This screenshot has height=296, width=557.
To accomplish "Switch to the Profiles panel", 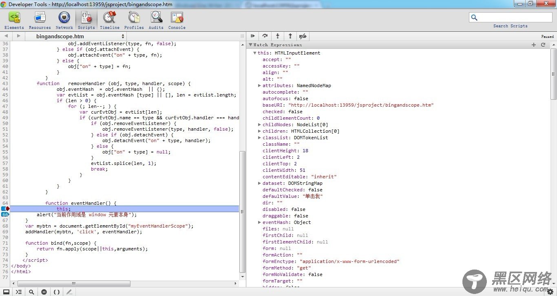I will click(x=134, y=20).
